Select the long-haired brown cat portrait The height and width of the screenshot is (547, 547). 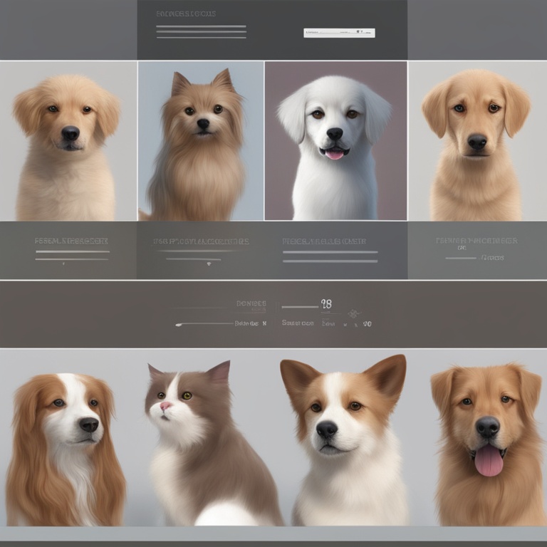click(x=201, y=141)
